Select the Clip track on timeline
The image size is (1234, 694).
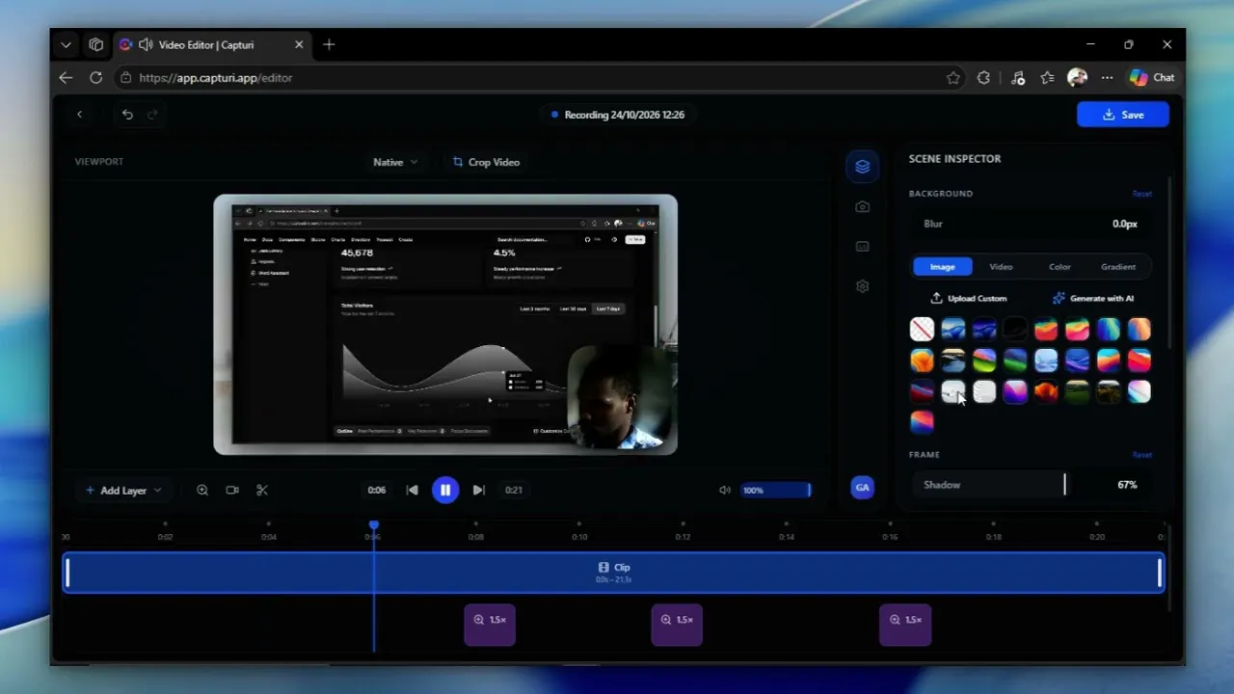pyautogui.click(x=613, y=573)
